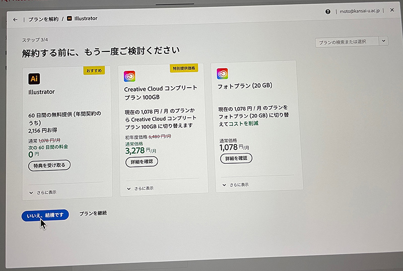Click the プランを解約 breadcrumb
The width and height of the screenshot is (403, 271).
[43, 19]
